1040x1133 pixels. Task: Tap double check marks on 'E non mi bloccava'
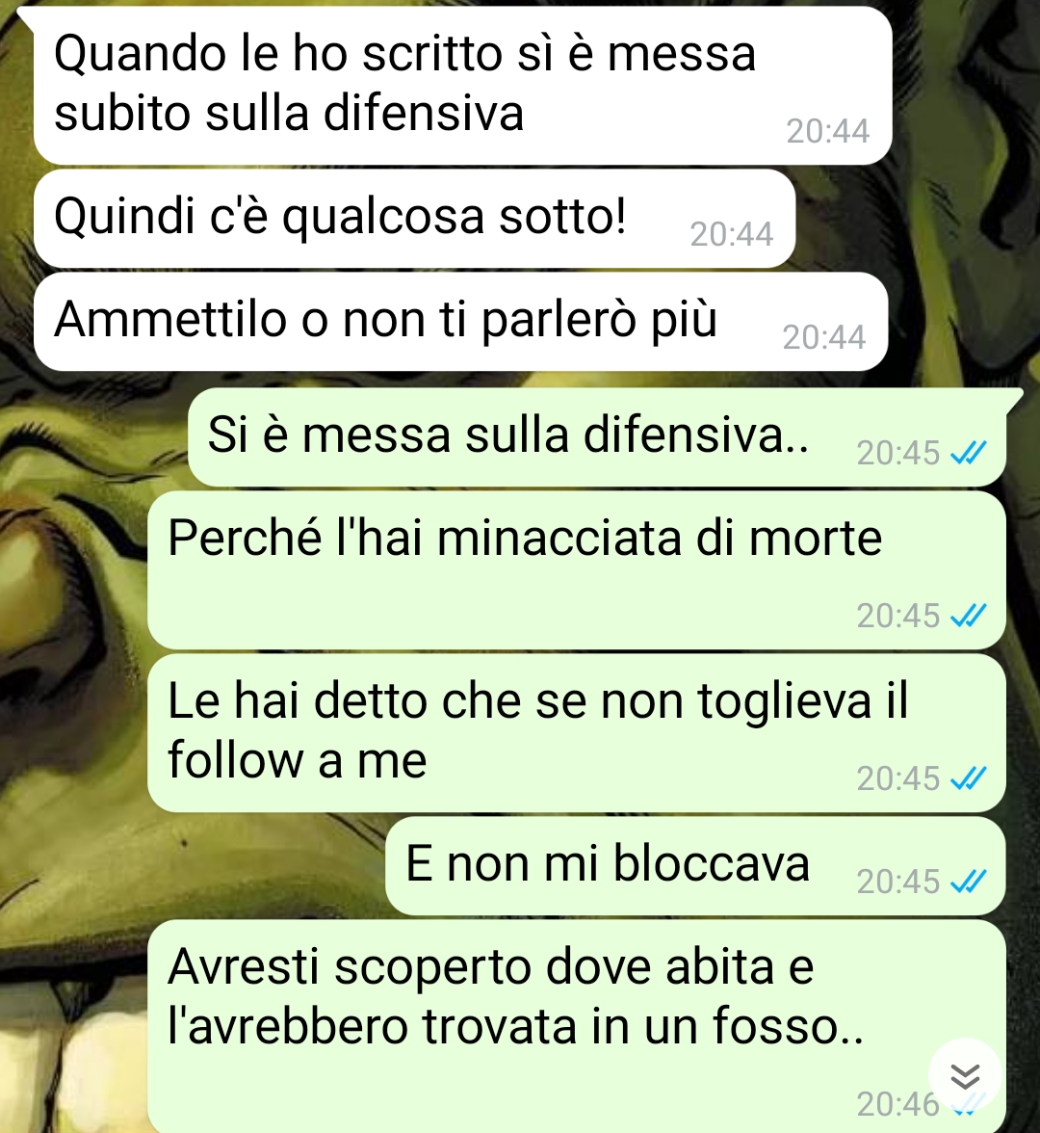tap(969, 883)
